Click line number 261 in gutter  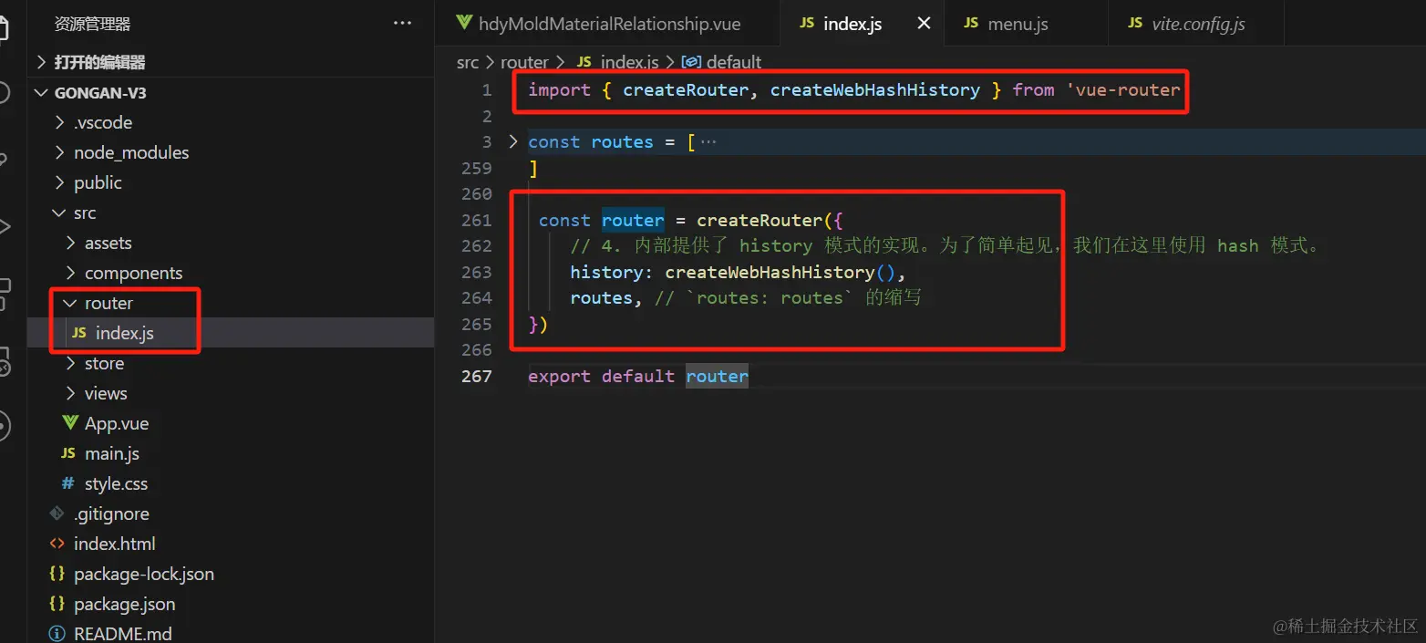click(x=476, y=220)
